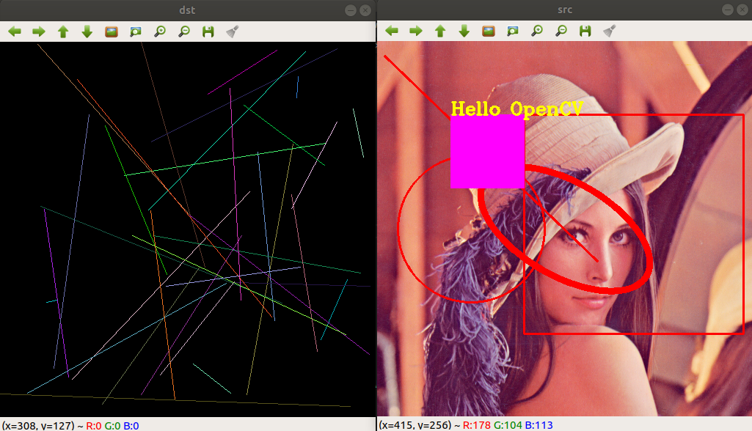Click the magenta filled square in src

click(488, 152)
